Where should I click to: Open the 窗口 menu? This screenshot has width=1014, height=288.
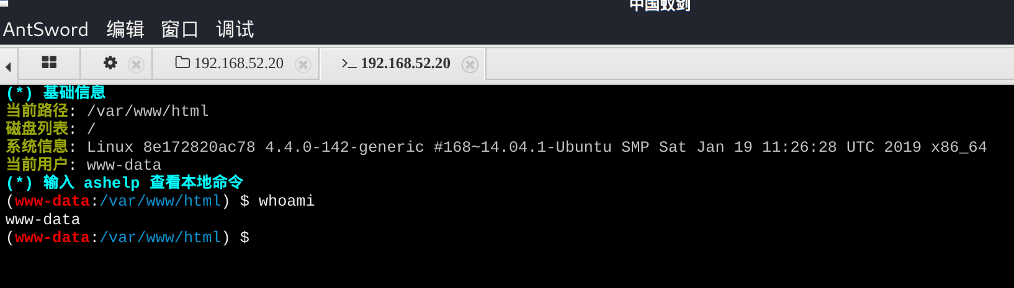179,29
